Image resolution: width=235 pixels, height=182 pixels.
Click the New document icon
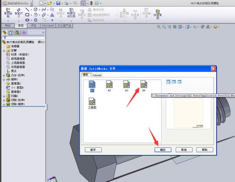pyautogui.click(x=42, y=3)
